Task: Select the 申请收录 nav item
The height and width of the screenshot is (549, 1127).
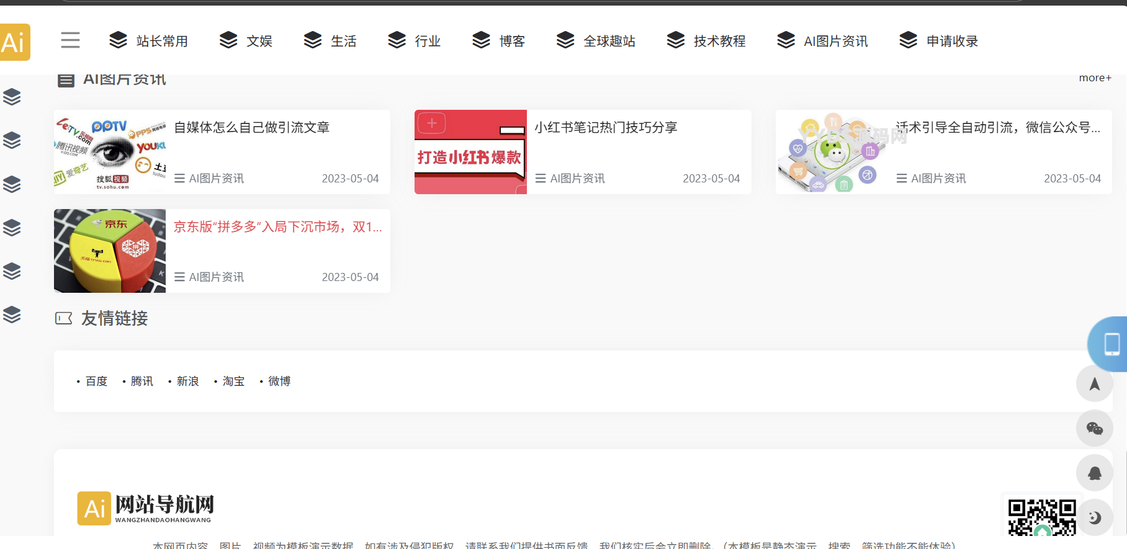Action: point(938,41)
